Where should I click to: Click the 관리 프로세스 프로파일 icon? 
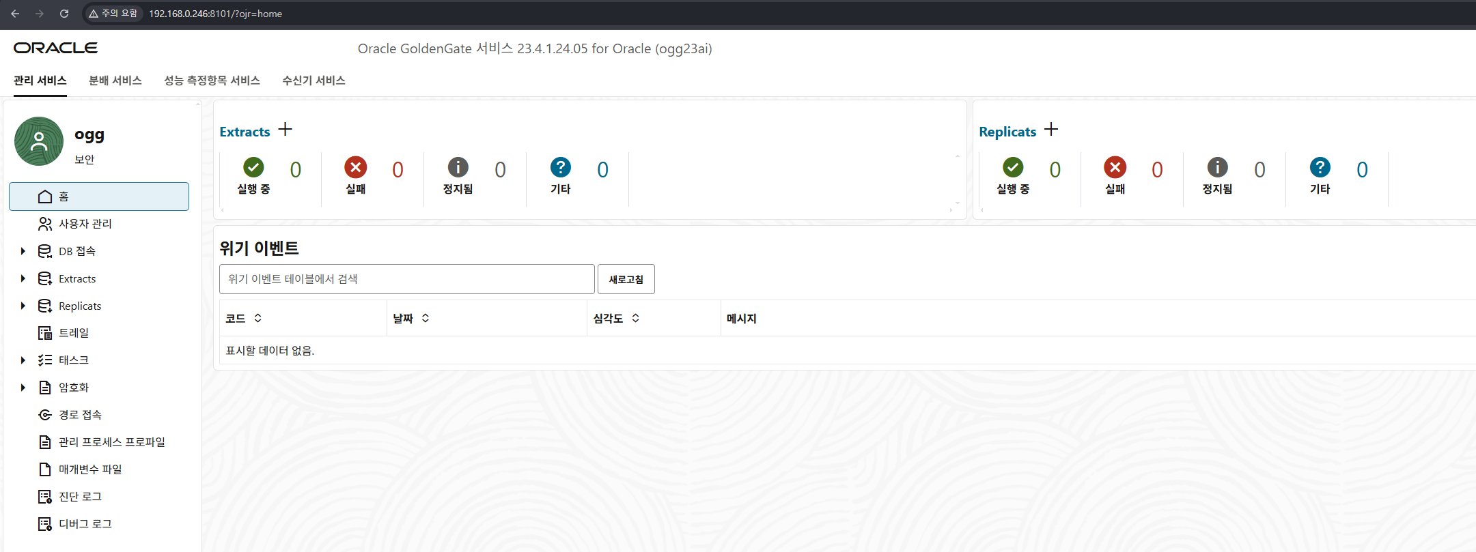(45, 442)
